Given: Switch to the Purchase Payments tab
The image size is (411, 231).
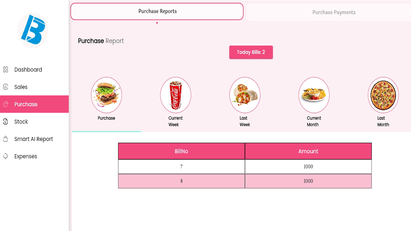Looking at the screenshot, I should coord(334,12).
